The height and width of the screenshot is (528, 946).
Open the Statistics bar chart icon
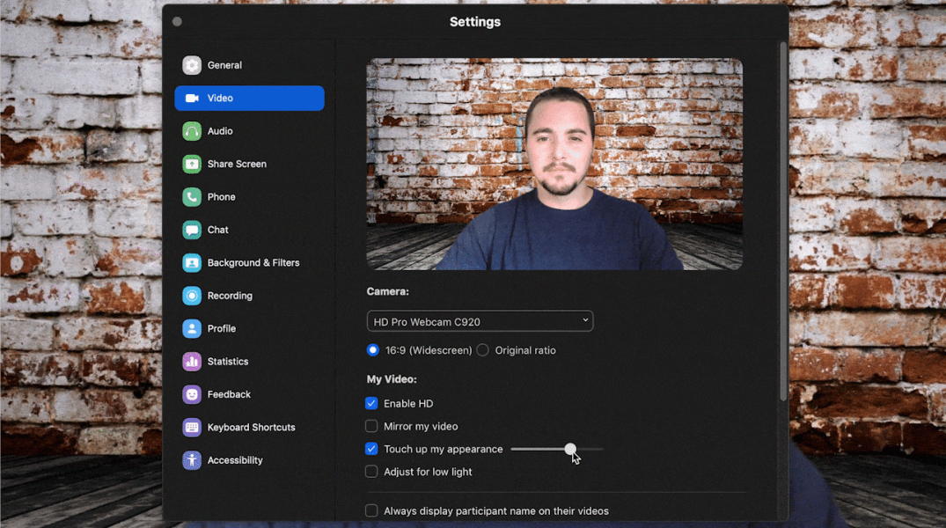[192, 362]
